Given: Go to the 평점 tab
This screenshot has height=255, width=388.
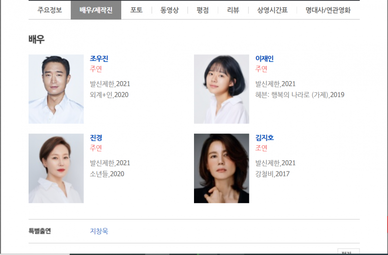Looking at the screenshot, I should [203, 10].
